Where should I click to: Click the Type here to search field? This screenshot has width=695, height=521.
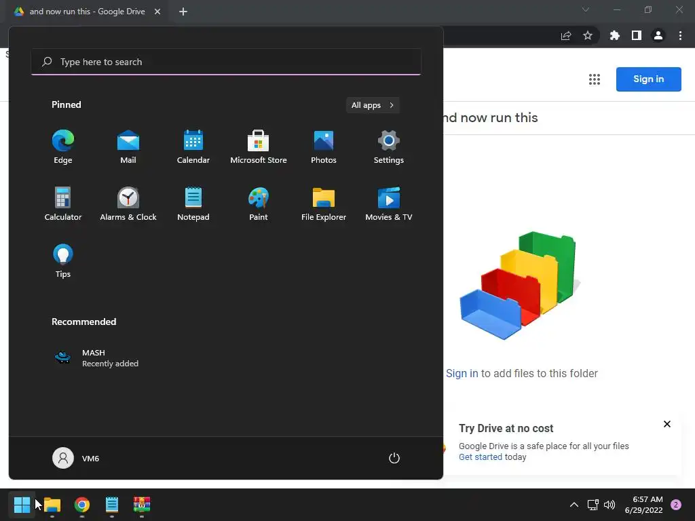(x=226, y=62)
